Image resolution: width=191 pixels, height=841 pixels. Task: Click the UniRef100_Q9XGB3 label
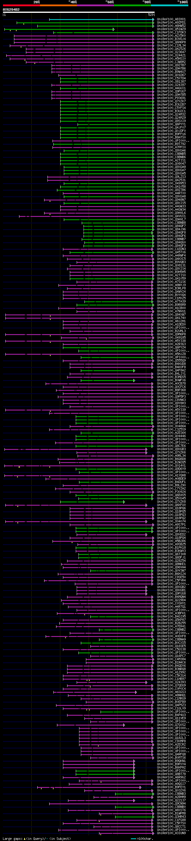171,449
